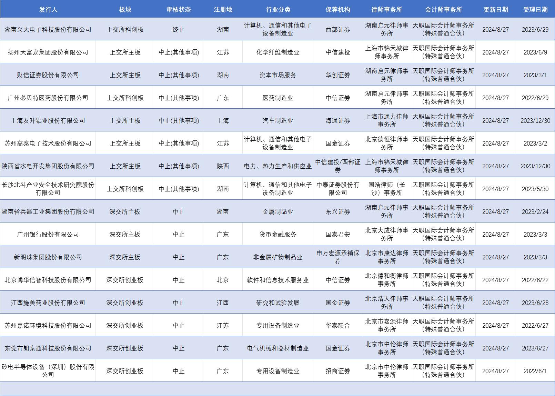The image size is (555, 396).
Task: Click 资本市场服务 industry cell
Action: [278, 75]
